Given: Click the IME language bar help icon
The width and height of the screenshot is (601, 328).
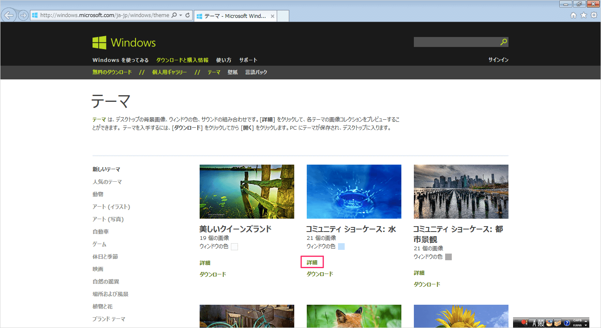Looking at the screenshot, I should tap(567, 323).
